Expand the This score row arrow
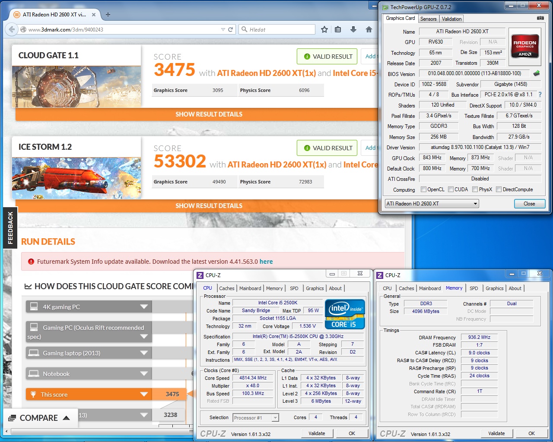 (144, 394)
